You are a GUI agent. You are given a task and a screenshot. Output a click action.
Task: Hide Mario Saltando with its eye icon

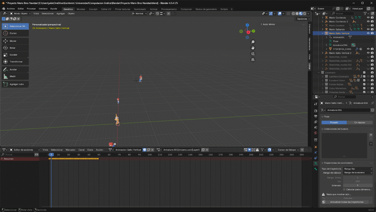pyautogui.click(x=368, y=29)
